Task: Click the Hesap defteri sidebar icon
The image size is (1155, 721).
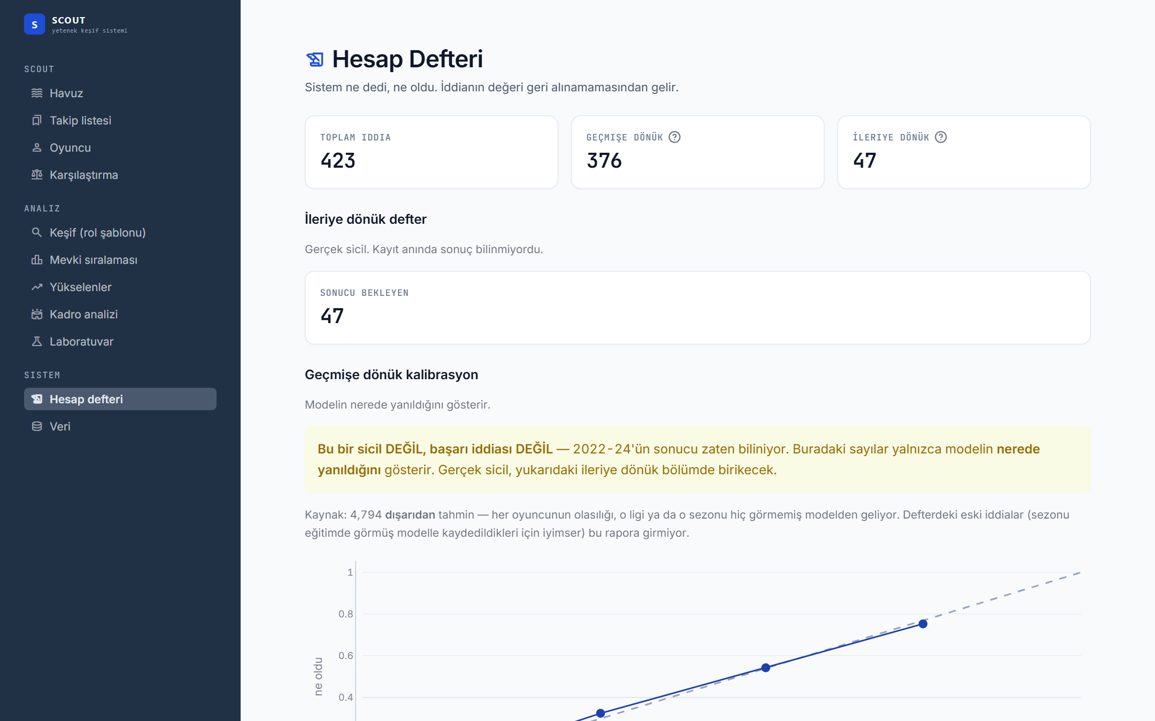Action: (x=37, y=399)
